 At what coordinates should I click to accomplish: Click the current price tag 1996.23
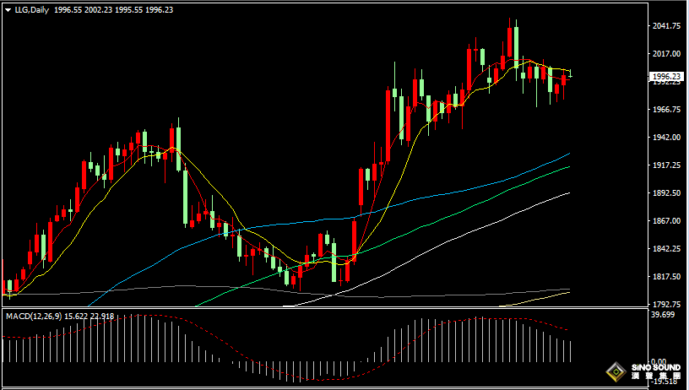coord(666,76)
